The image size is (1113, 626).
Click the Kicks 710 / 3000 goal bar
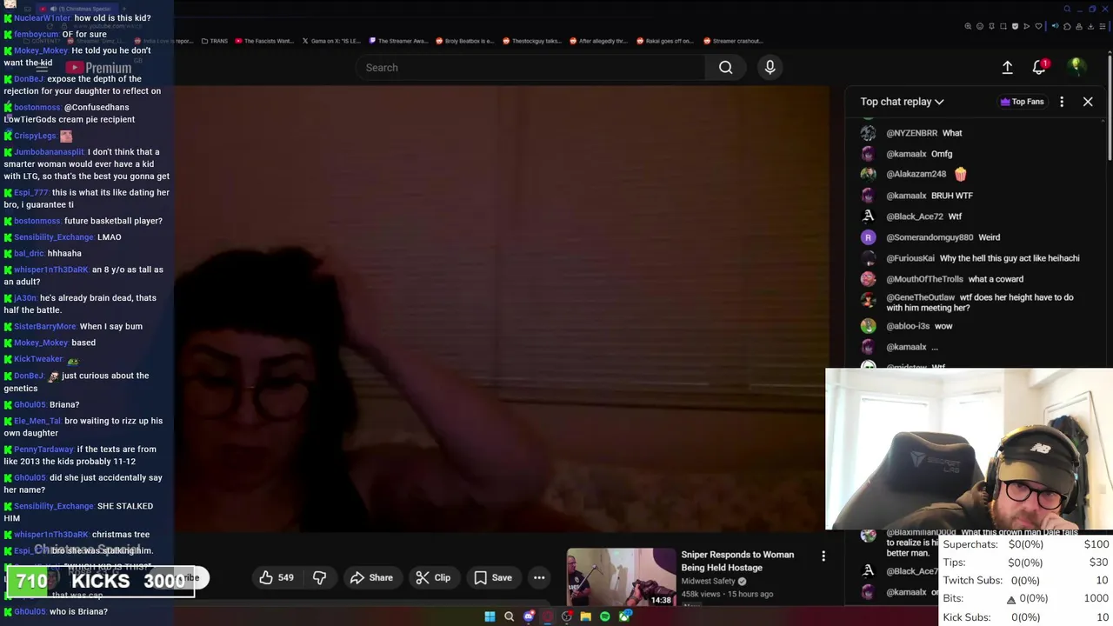(100, 581)
